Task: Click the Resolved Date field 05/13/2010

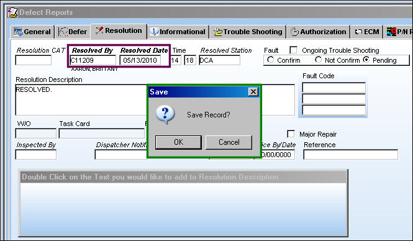Action: 140,60
